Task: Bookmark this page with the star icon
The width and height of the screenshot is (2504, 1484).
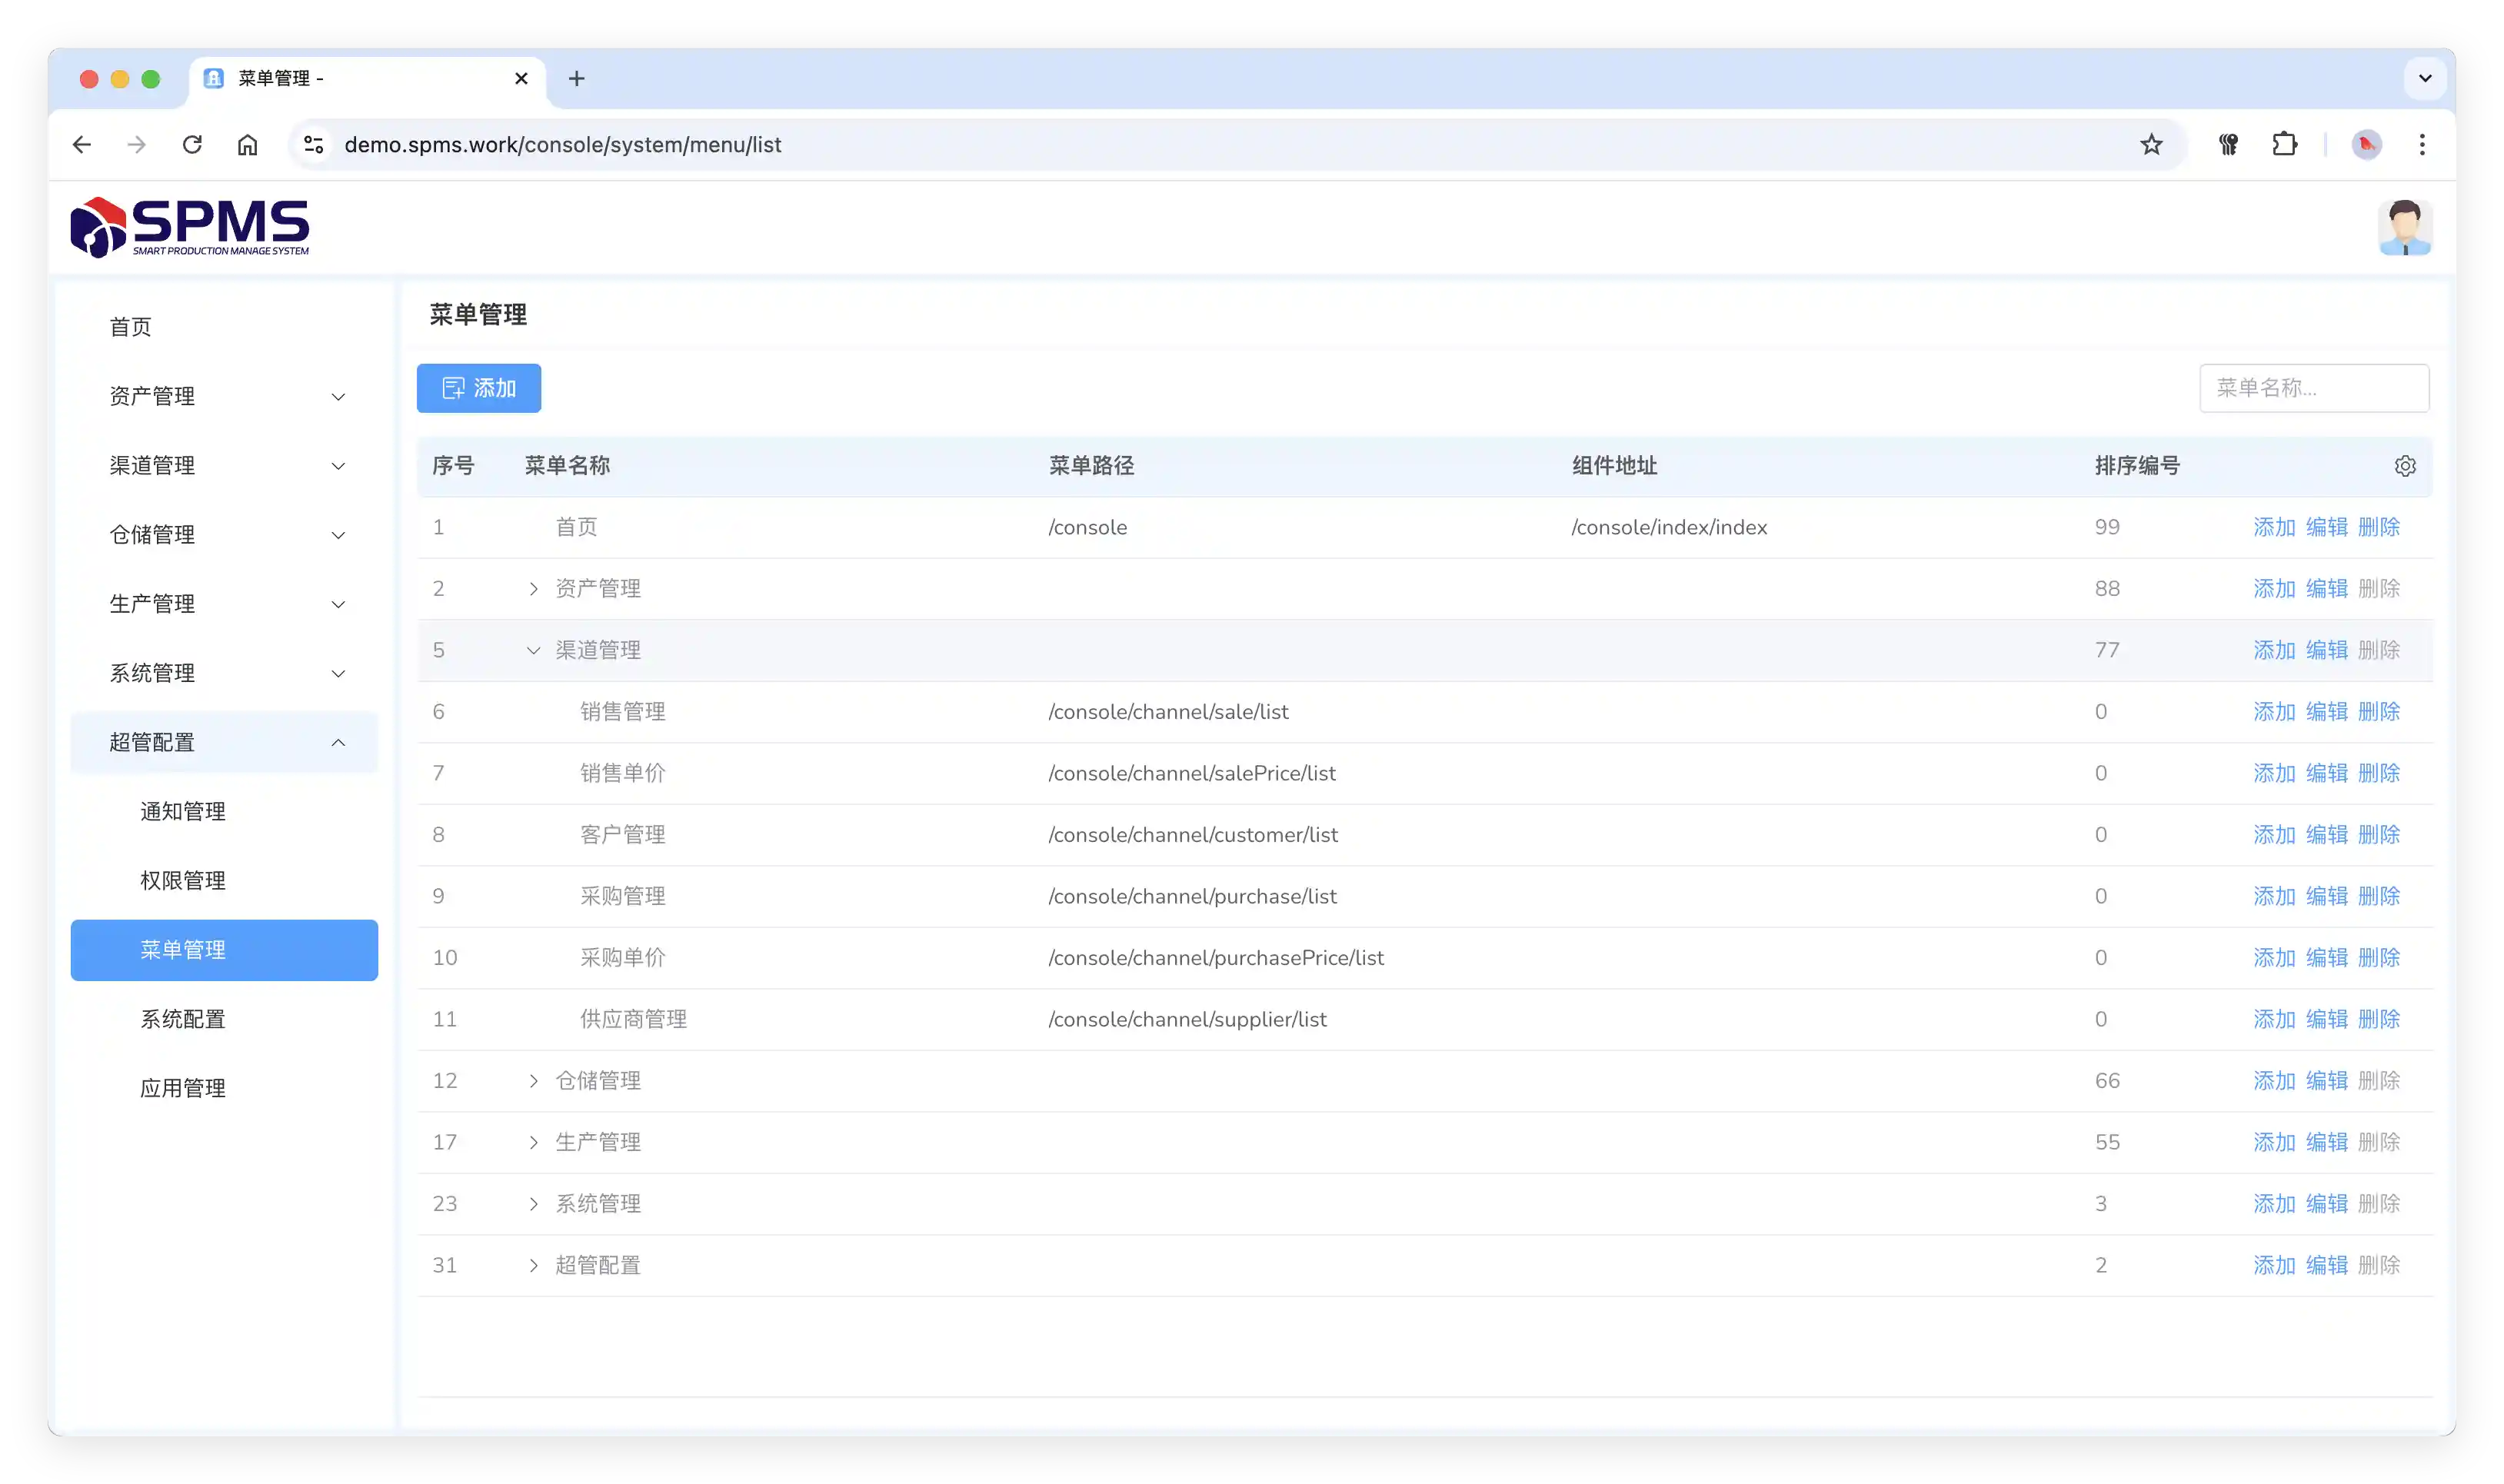Action: tap(2151, 145)
